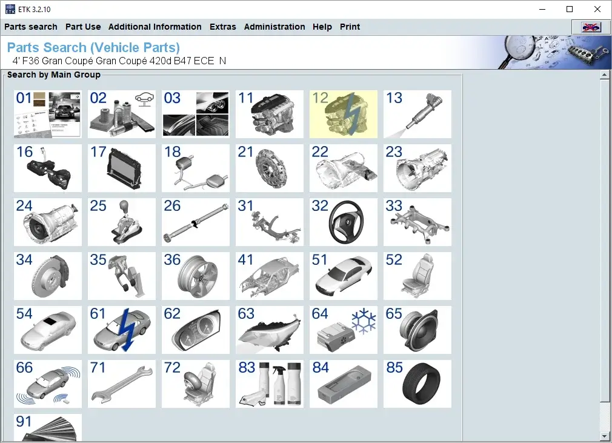
Task: Click the scrollbar down arrow
Action: tap(604, 436)
